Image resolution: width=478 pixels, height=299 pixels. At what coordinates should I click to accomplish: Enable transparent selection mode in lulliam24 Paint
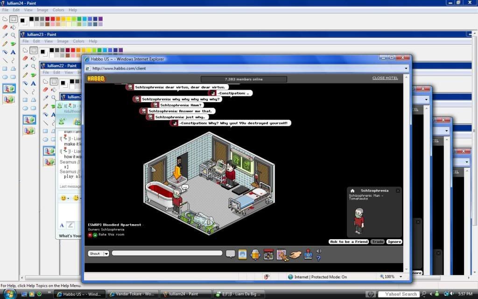pyautogui.click(x=9, y=99)
